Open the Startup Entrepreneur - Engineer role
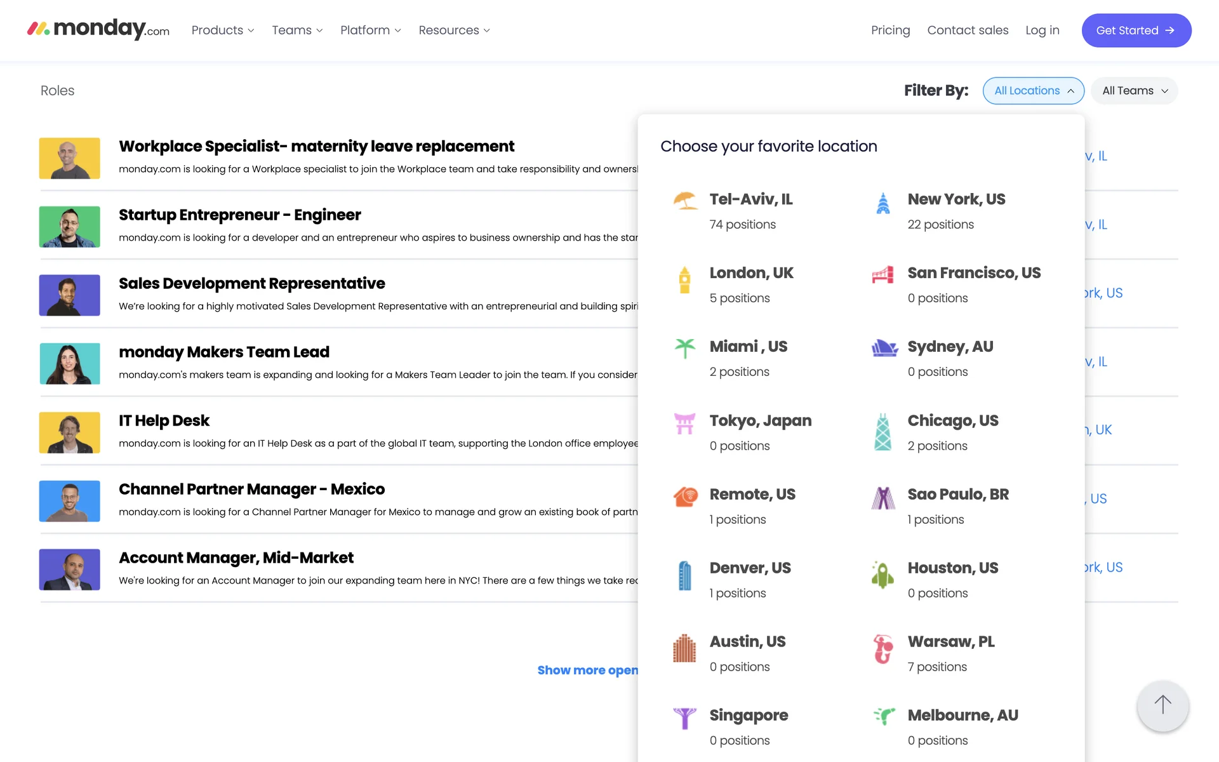The height and width of the screenshot is (762, 1219). [239, 215]
